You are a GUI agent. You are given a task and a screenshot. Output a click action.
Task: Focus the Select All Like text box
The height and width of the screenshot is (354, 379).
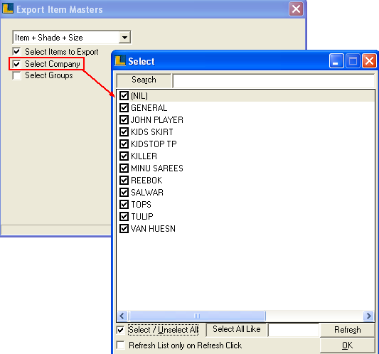294,330
